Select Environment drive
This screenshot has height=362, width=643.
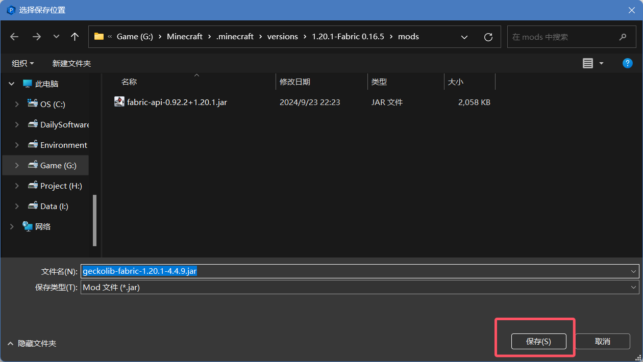pyautogui.click(x=64, y=145)
